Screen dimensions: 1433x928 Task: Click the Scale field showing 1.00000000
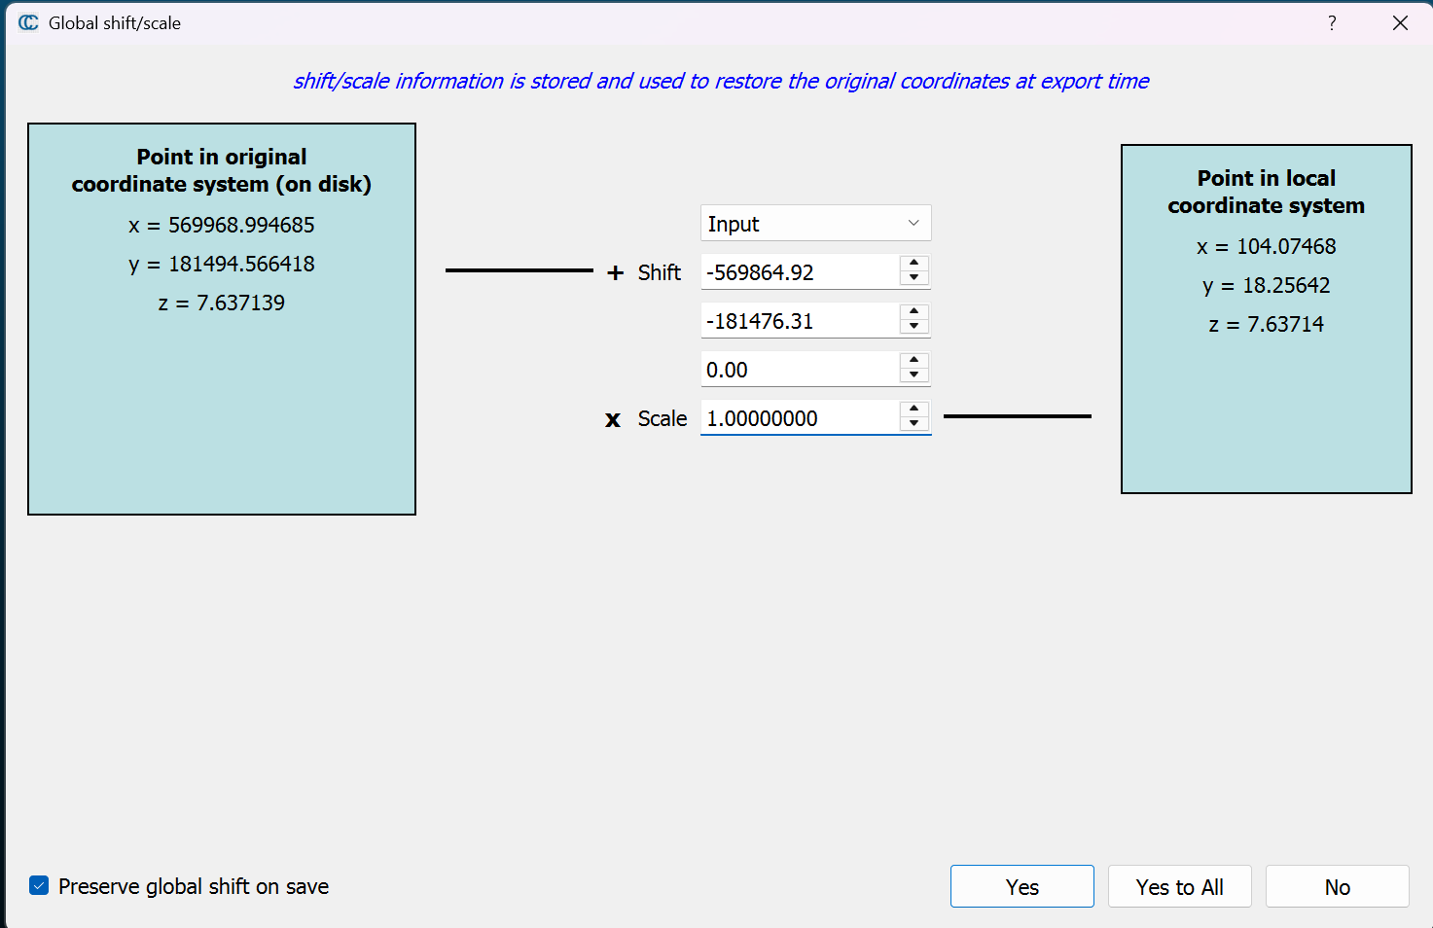(798, 418)
